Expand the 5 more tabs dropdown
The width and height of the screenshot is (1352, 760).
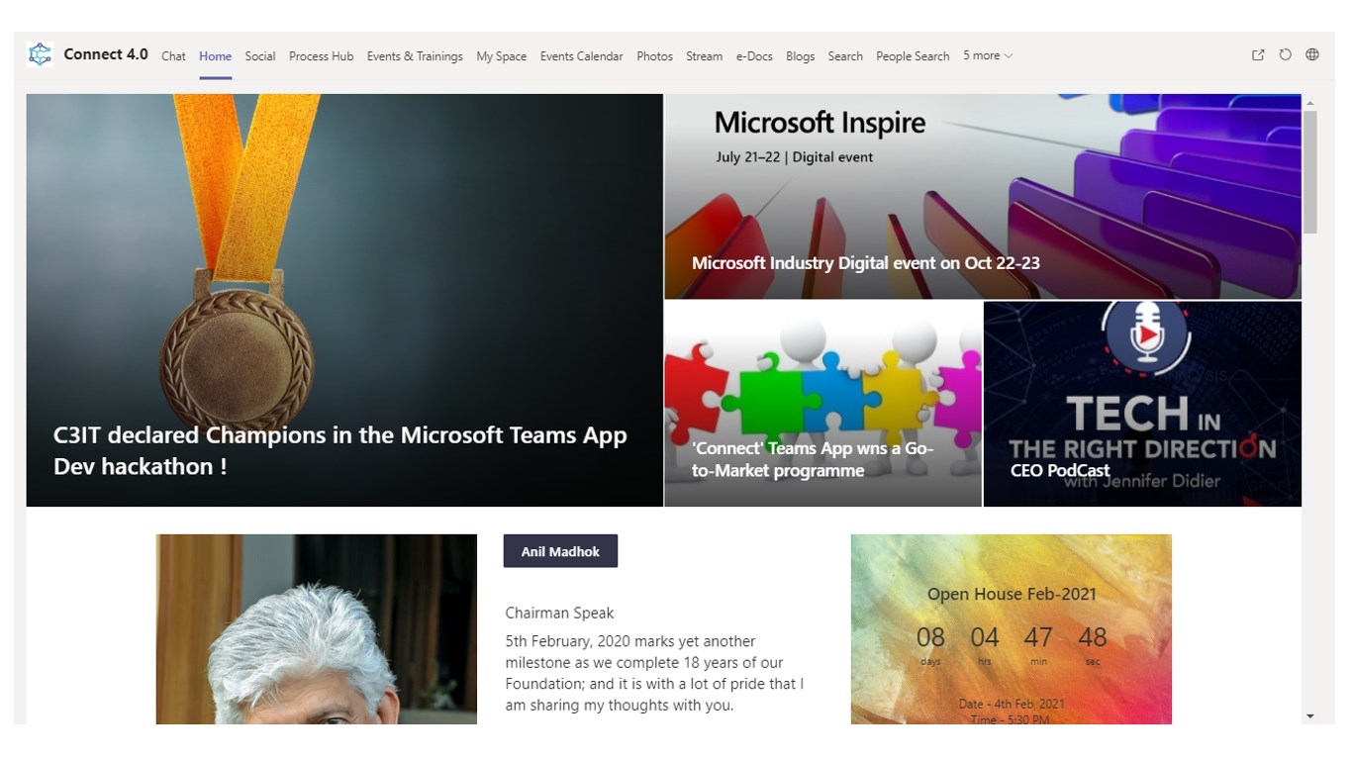pos(988,56)
